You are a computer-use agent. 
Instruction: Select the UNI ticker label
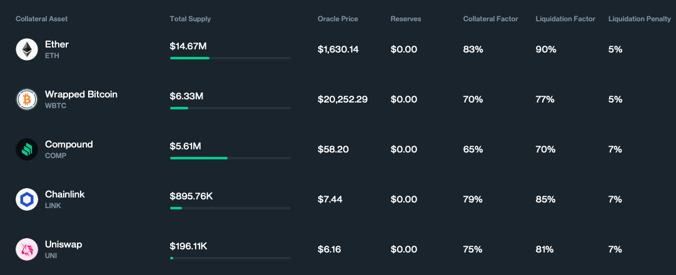coord(51,256)
